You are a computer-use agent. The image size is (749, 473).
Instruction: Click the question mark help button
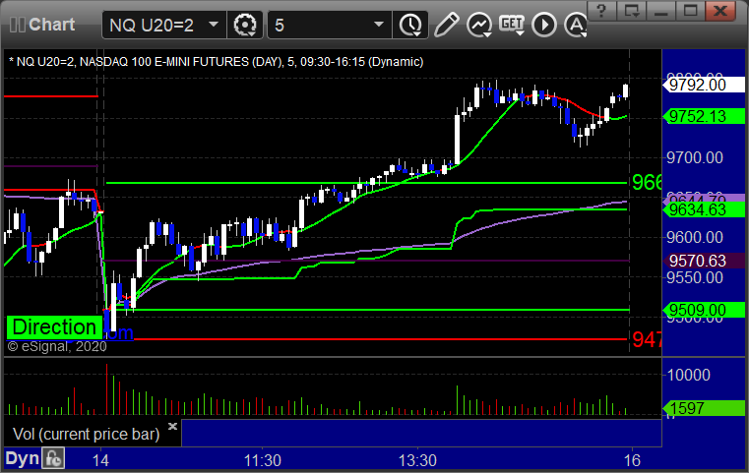602,10
